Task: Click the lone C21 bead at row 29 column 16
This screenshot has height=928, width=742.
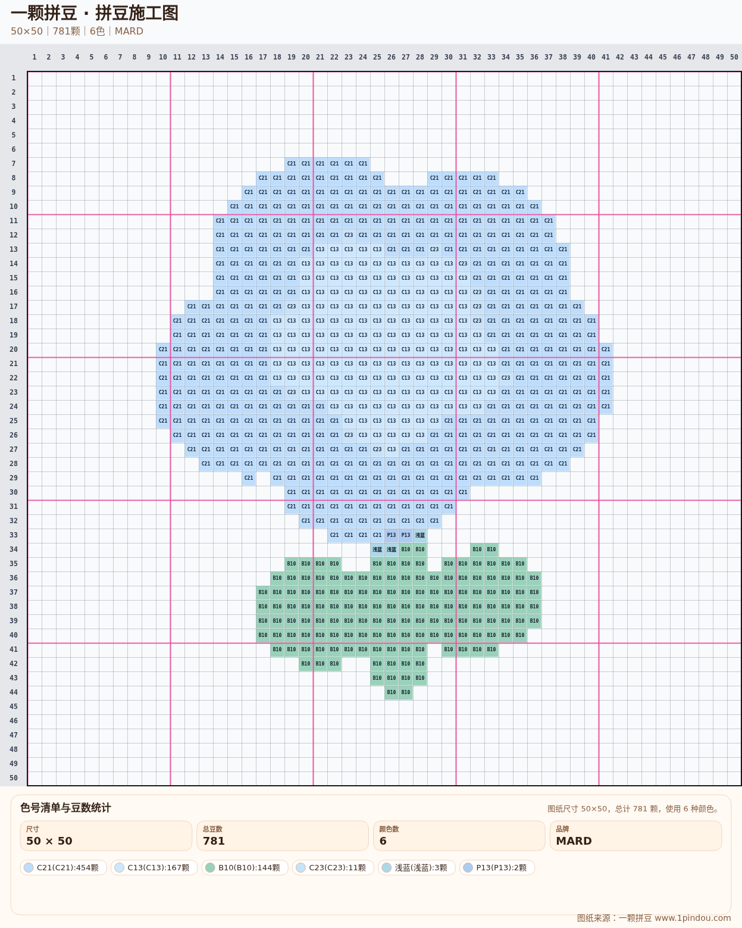Action: pos(249,478)
